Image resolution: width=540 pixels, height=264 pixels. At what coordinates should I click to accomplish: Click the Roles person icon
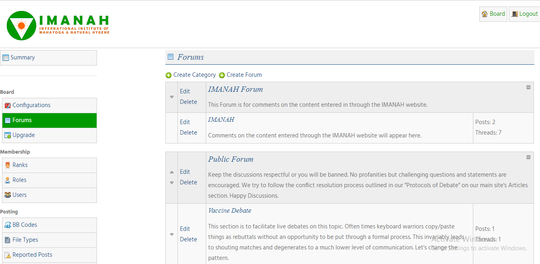pyautogui.click(x=8, y=180)
